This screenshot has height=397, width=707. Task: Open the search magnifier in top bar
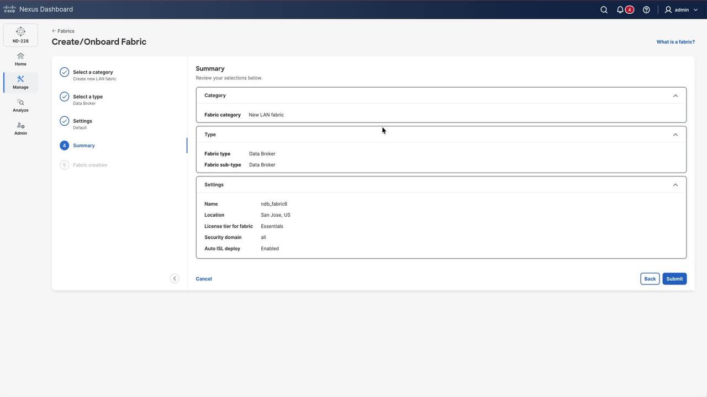(x=604, y=9)
